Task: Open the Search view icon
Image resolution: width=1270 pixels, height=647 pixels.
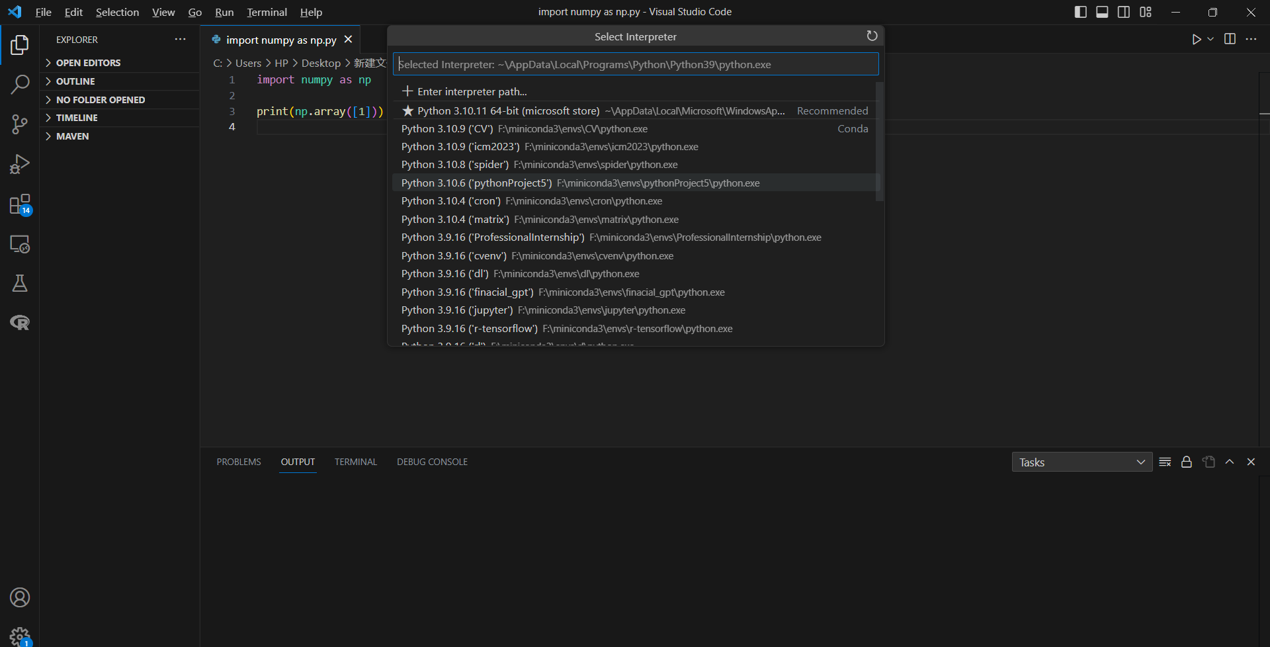Action: click(x=20, y=85)
